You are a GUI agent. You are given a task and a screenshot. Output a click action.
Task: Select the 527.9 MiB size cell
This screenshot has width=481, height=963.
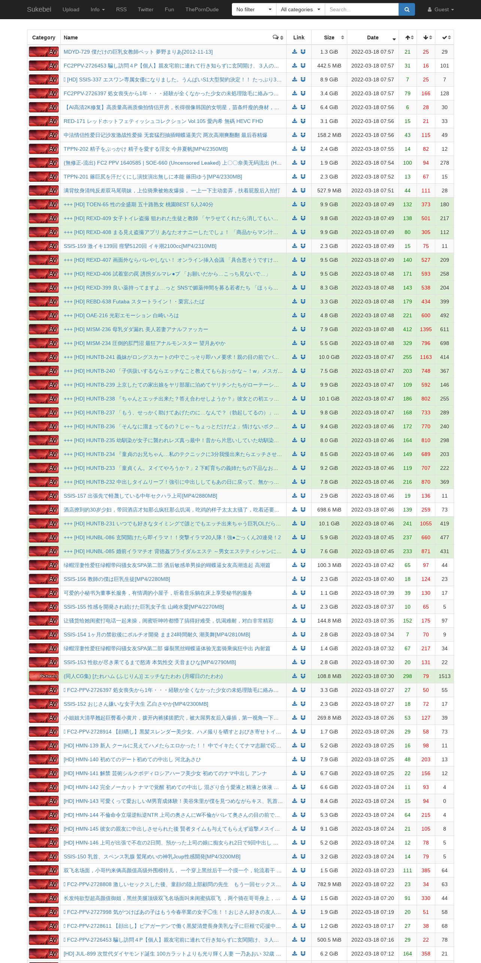[x=329, y=190]
